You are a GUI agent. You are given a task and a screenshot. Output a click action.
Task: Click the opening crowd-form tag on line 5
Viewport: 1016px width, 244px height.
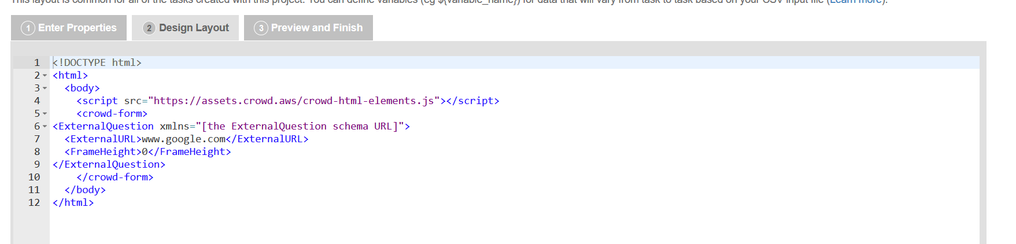point(112,113)
